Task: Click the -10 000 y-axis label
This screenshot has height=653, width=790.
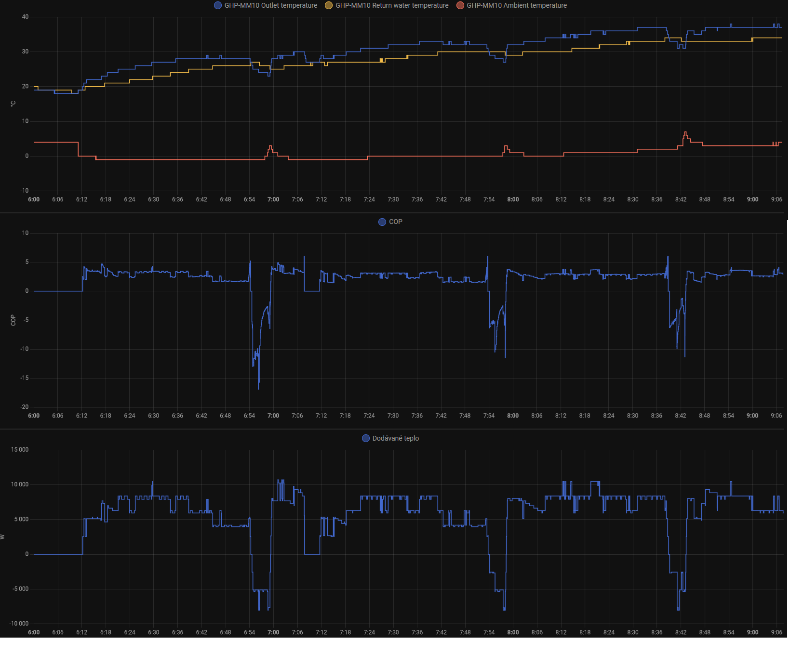Action: click(x=19, y=624)
